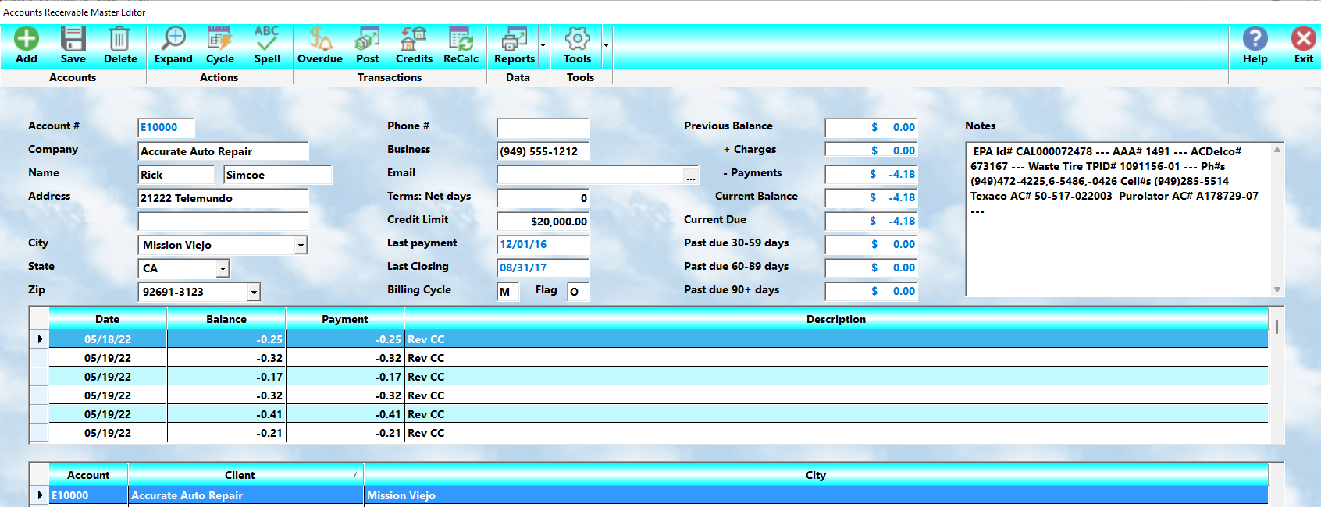Click the Post transactions icon
The image size is (1321, 507).
367,45
